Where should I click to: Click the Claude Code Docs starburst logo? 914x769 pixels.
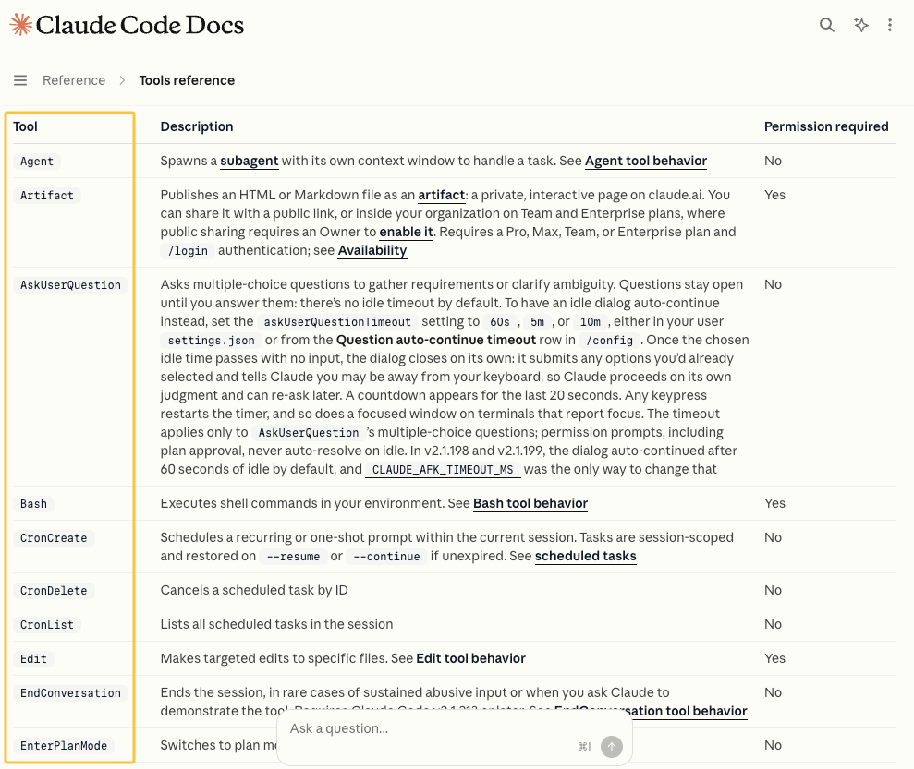[x=21, y=24]
